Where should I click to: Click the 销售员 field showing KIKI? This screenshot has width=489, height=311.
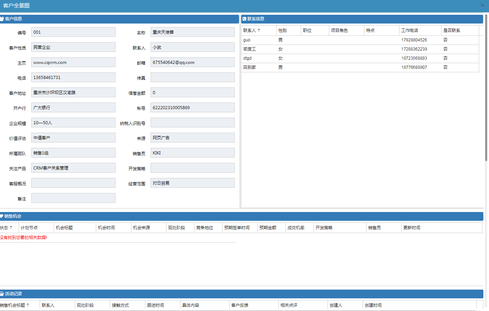[192, 152]
